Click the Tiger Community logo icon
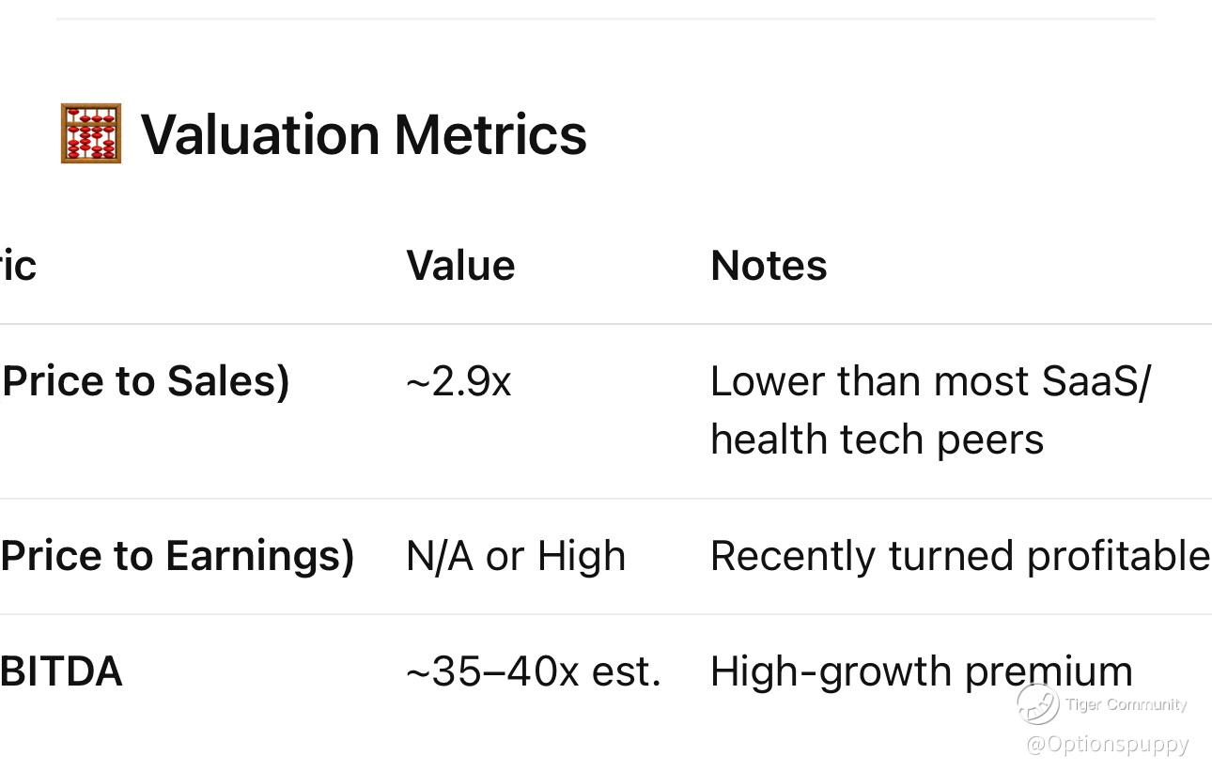 (x=1037, y=704)
